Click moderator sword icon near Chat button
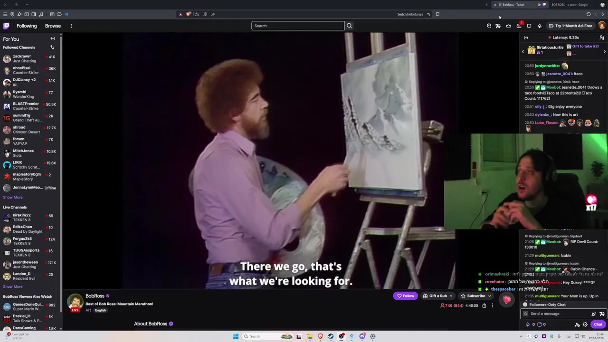The image size is (608, 342). 577,324
